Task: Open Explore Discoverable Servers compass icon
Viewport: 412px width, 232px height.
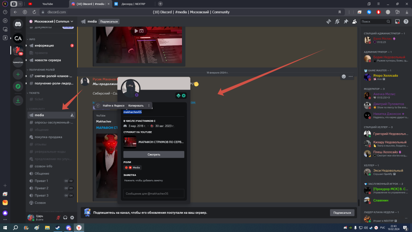Action: coord(18,87)
